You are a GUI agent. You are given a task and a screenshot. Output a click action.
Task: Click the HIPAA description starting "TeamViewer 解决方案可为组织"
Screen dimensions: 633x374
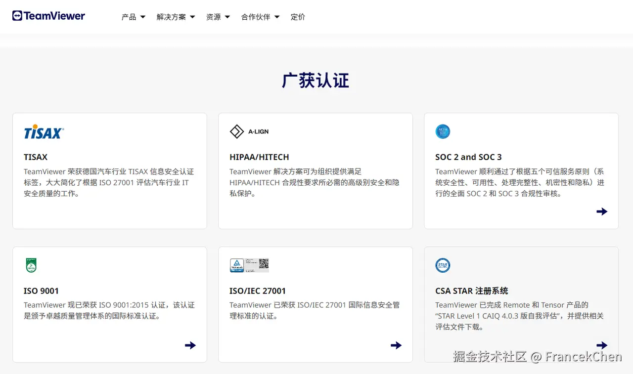tap(315, 182)
